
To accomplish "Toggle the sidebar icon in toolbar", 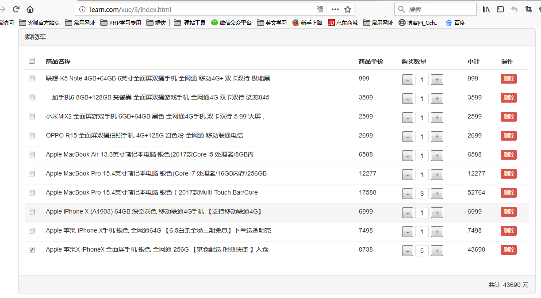I will [500, 9].
